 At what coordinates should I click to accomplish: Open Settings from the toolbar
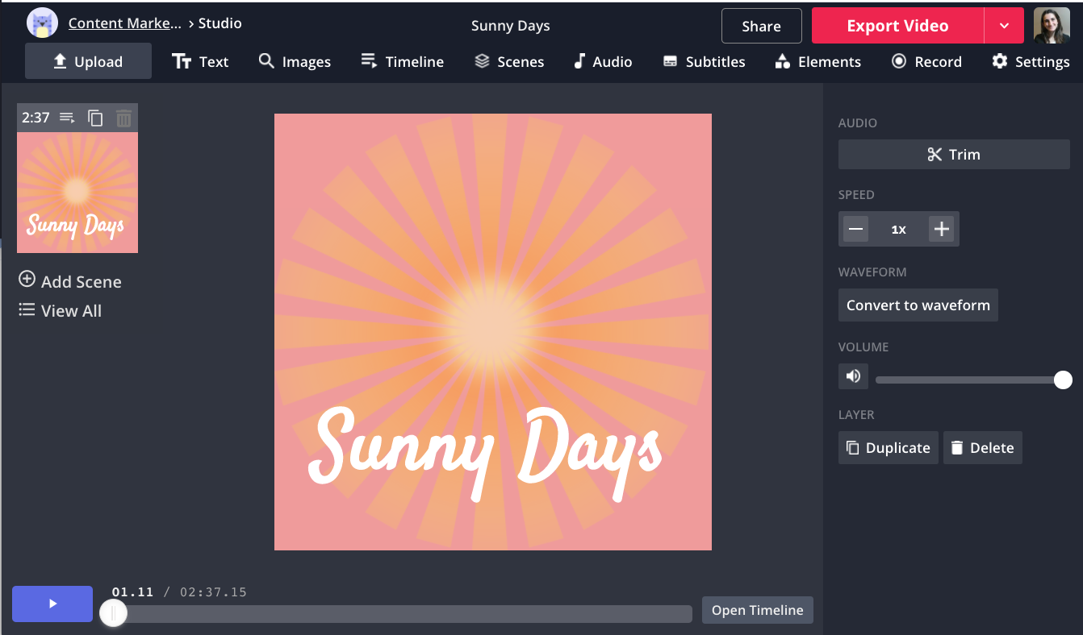coord(1031,62)
